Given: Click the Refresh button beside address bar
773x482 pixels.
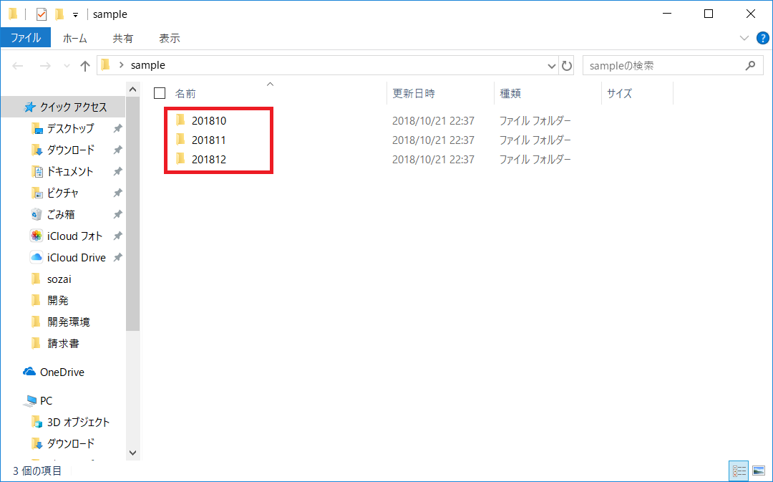Looking at the screenshot, I should pos(567,66).
